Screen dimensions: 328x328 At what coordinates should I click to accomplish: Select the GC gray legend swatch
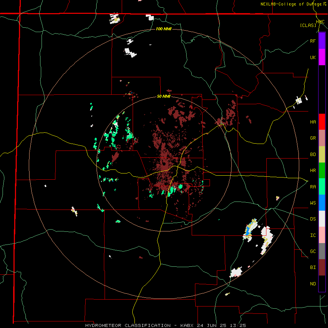pos(322,251)
